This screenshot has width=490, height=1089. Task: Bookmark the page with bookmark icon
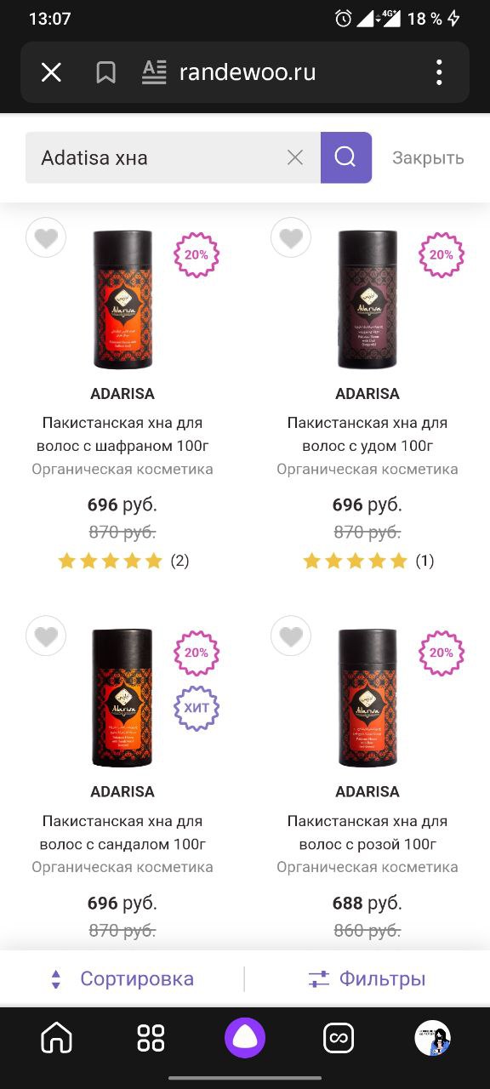[106, 72]
